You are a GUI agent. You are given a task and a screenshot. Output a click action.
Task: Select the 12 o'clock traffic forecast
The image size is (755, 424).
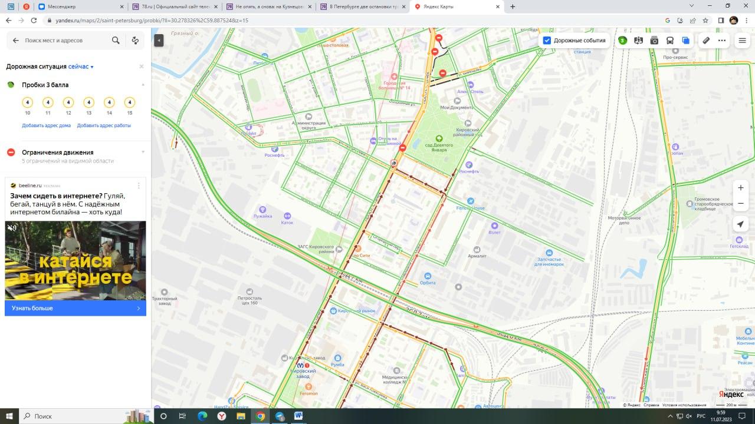[68, 102]
